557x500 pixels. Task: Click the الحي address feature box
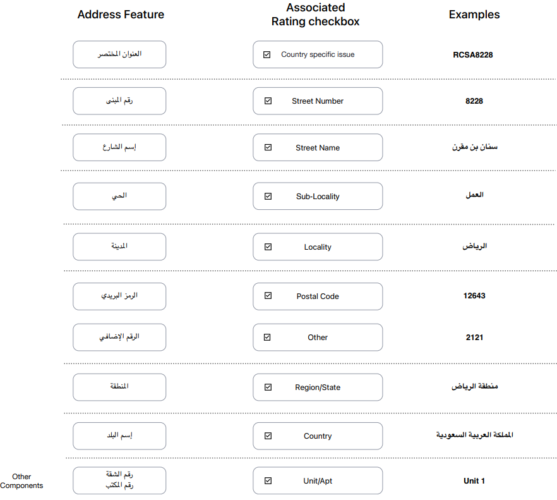pos(119,197)
